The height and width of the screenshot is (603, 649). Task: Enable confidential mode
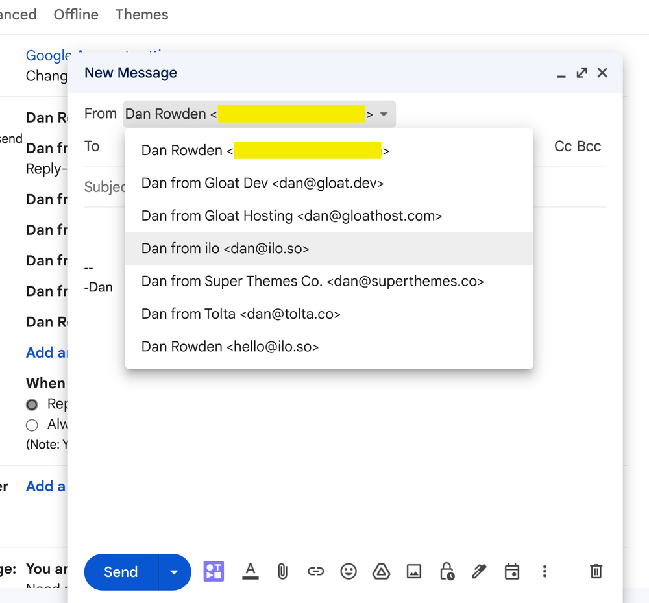pyautogui.click(x=446, y=571)
